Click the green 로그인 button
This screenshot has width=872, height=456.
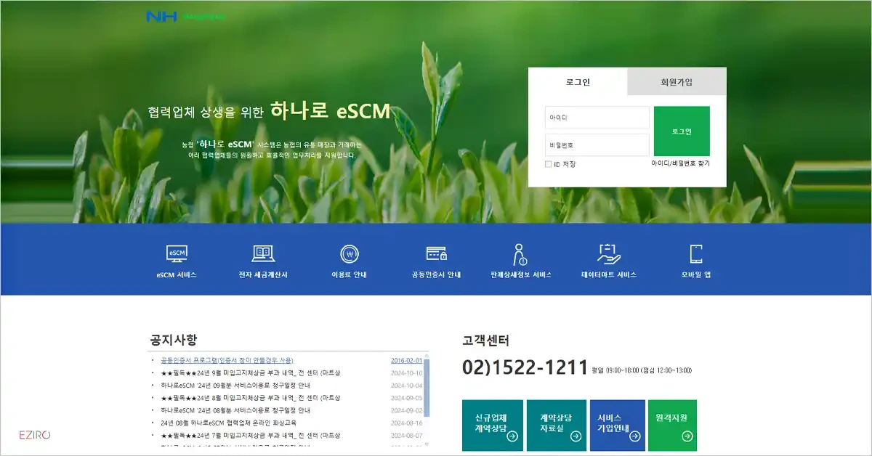pos(682,131)
